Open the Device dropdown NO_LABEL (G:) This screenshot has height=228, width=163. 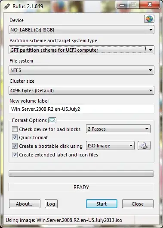coord(81,30)
